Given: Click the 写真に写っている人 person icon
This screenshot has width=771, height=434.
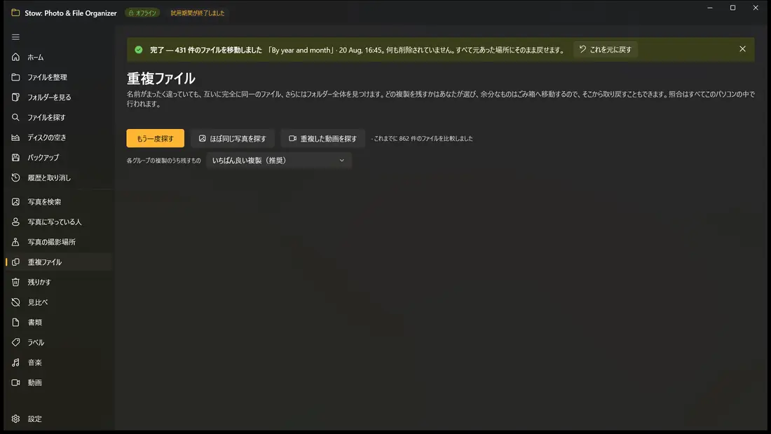Looking at the screenshot, I should pos(15,222).
